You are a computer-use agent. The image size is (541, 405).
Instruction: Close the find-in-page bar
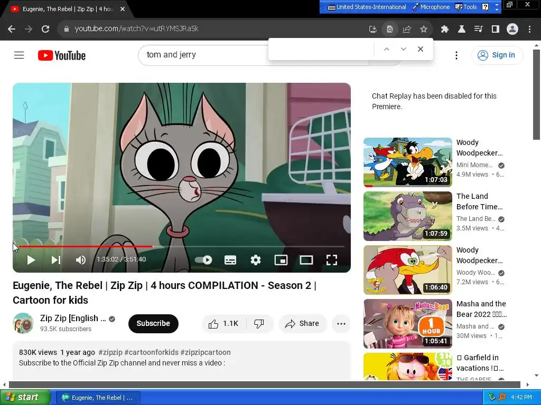coord(420,49)
